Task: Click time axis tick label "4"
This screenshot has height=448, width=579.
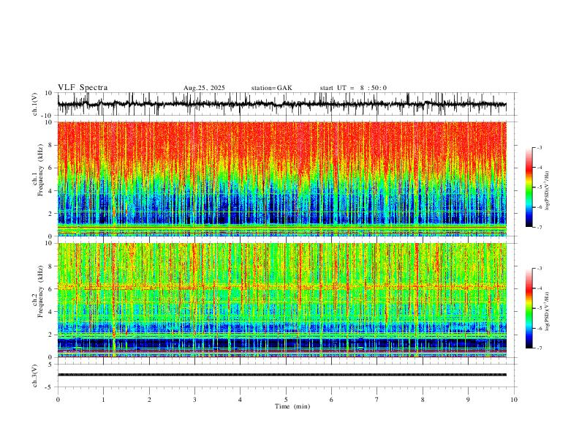Action: pos(240,400)
